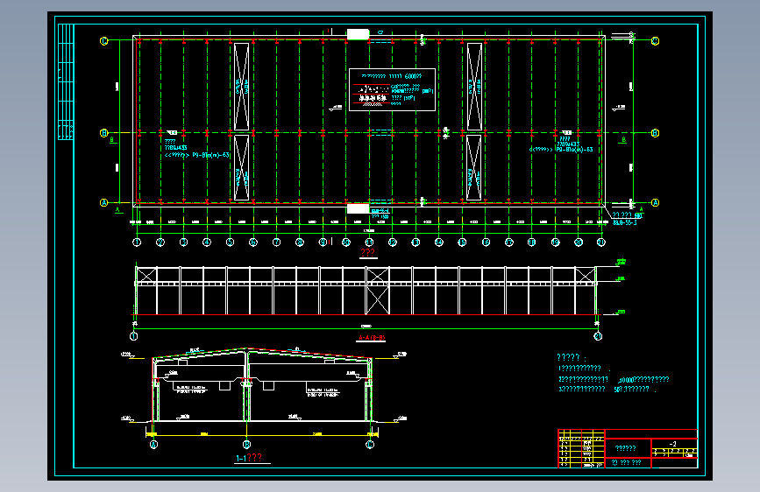
Task: Pick the central X-bracing in the elevation
Action: coord(378,291)
